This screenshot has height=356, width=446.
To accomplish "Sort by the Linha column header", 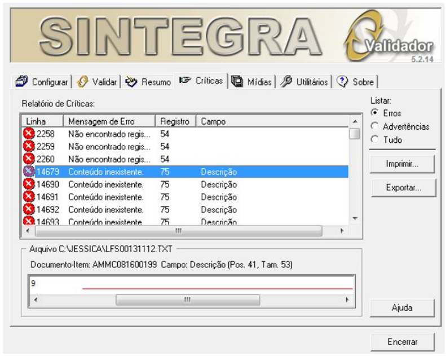I will click(x=42, y=121).
